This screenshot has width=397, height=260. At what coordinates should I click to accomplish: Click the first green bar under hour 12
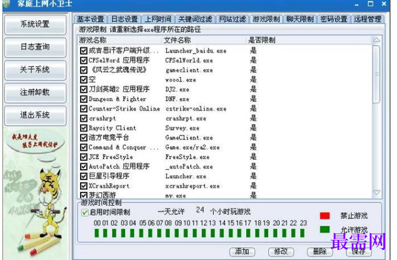204,233
